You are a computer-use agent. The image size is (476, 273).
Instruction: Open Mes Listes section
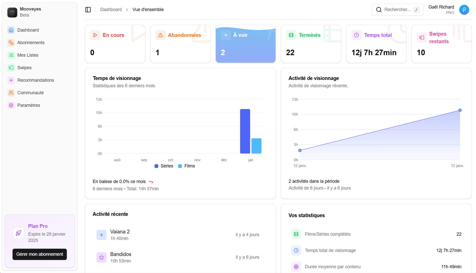point(40,55)
